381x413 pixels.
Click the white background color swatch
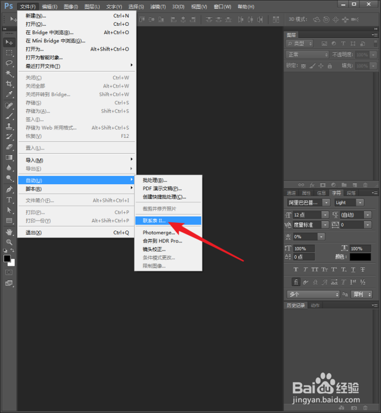(x=12, y=263)
